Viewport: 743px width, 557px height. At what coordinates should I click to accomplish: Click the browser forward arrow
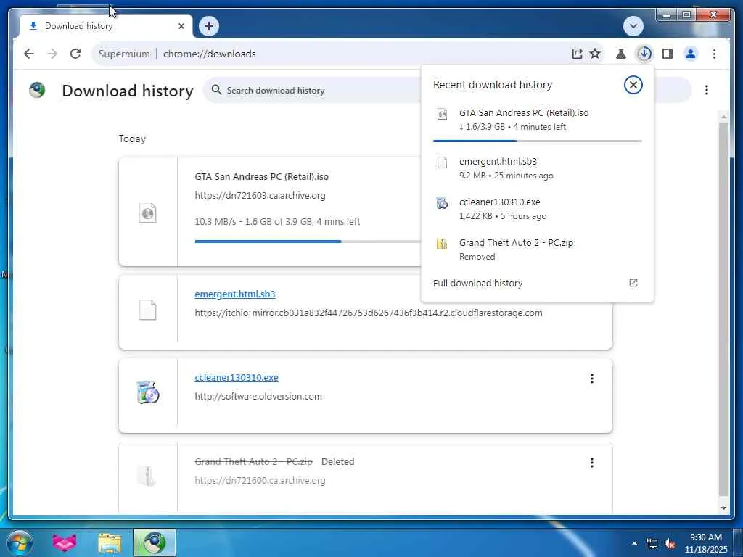(52, 54)
